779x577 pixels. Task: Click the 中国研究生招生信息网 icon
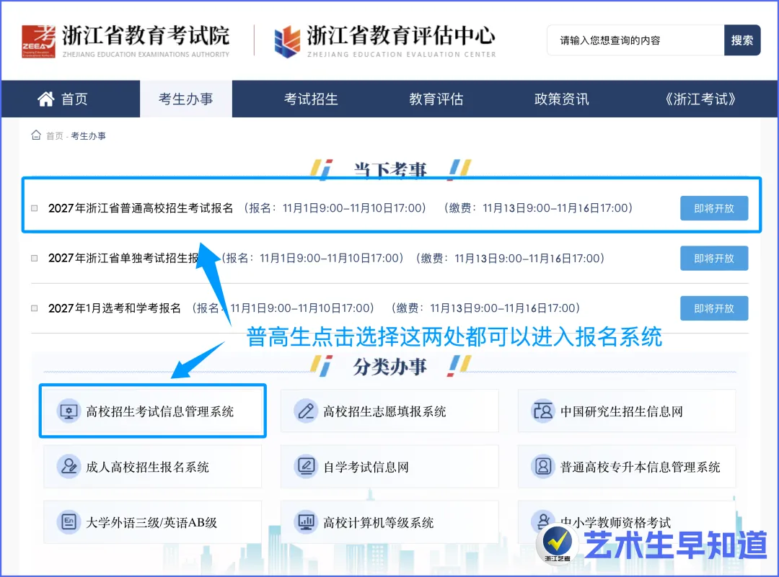pos(542,411)
